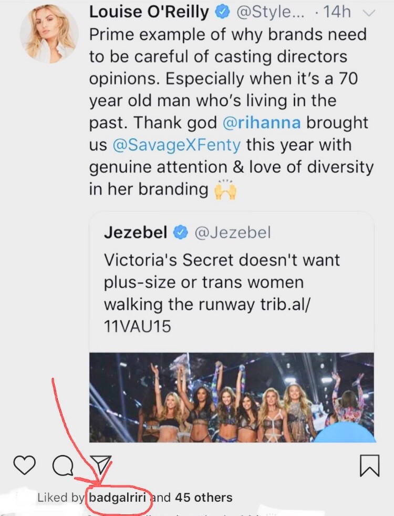The width and height of the screenshot is (394, 516).
Task: Tap the Jezebel account name
Action: [x=136, y=232]
